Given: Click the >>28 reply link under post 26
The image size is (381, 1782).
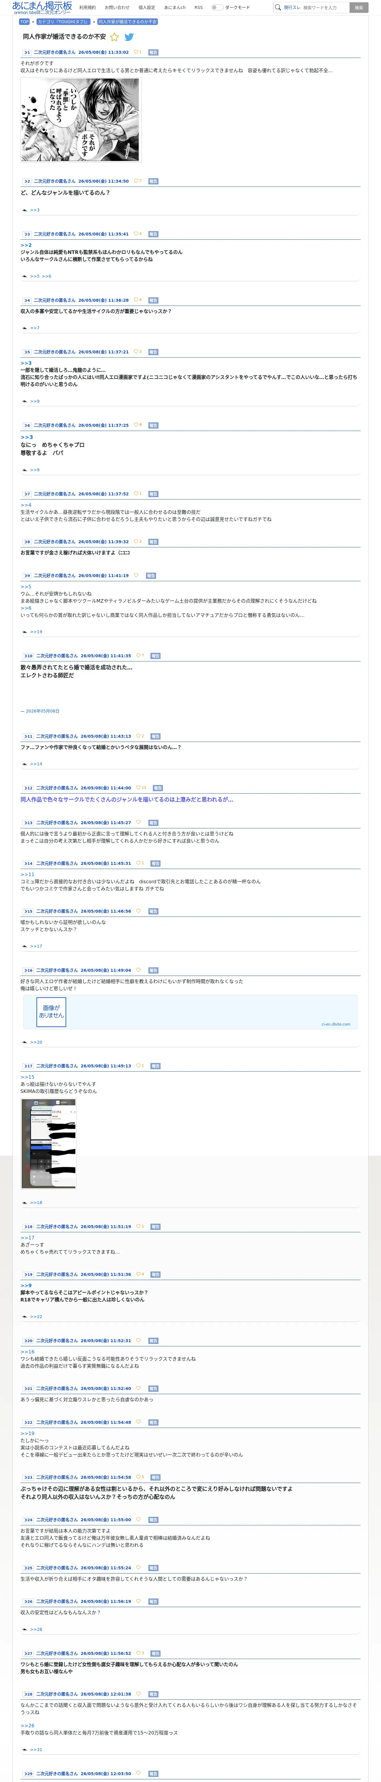Looking at the screenshot, I should click(36, 1629).
